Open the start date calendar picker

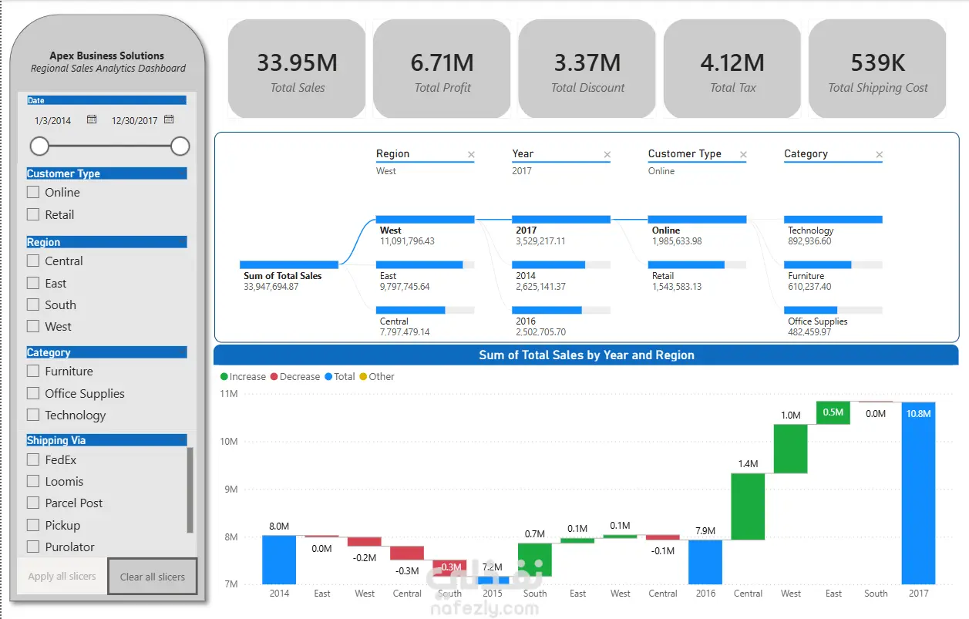tap(92, 119)
